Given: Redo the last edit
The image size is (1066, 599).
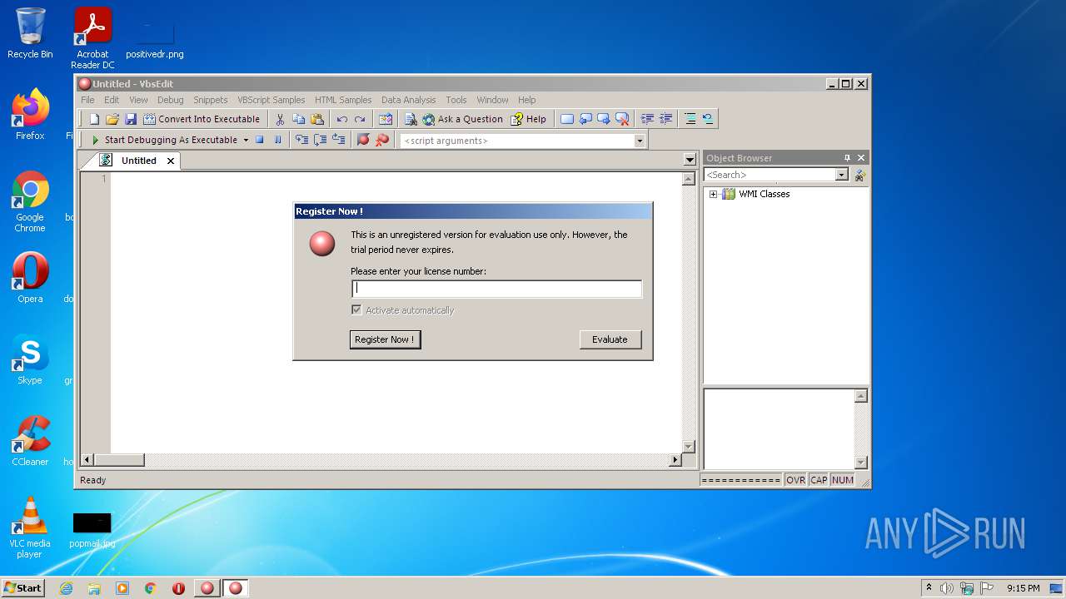Looking at the screenshot, I should [360, 119].
